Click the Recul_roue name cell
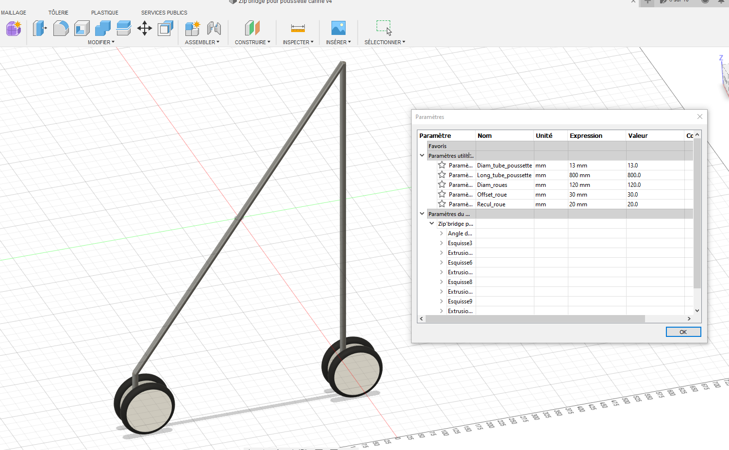 pos(504,204)
